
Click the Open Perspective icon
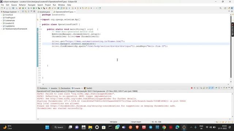pyautogui.click(x=225, y=8)
